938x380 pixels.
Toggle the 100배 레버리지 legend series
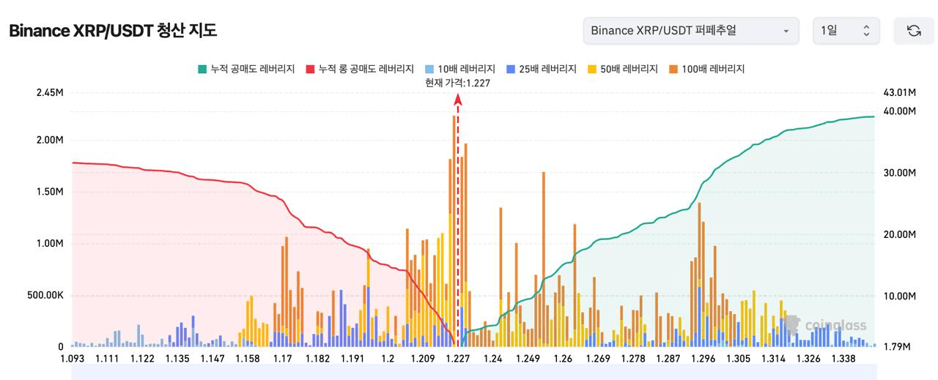tap(706, 69)
